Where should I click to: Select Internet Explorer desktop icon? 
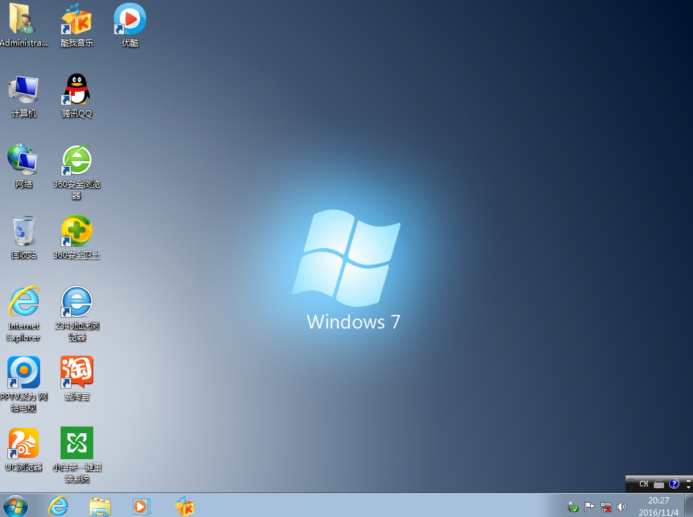click(x=23, y=314)
